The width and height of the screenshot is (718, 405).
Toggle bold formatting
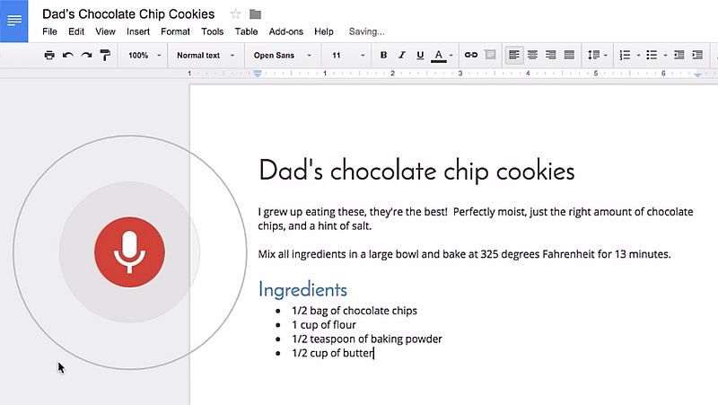pyautogui.click(x=384, y=55)
